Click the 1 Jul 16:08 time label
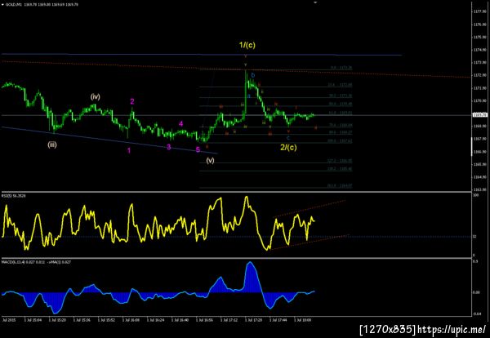 [131, 320]
